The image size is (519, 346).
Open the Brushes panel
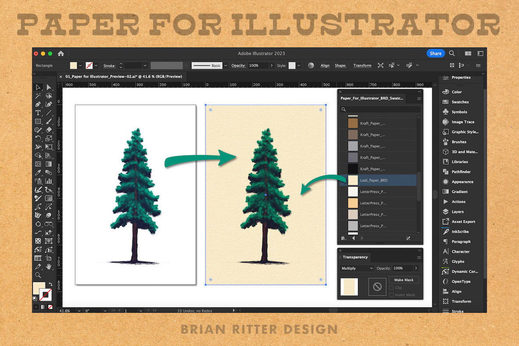tap(459, 141)
